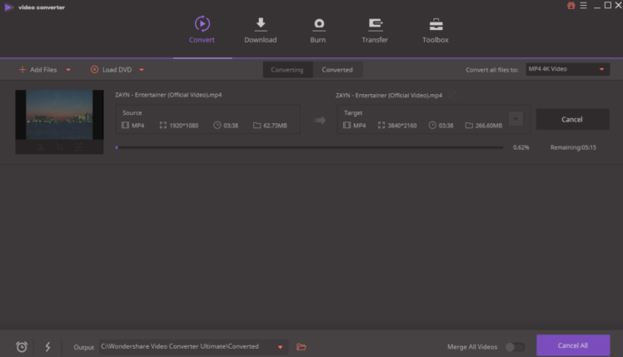Open the output folder icon
Image resolution: width=623 pixels, height=357 pixels.
tap(302, 346)
